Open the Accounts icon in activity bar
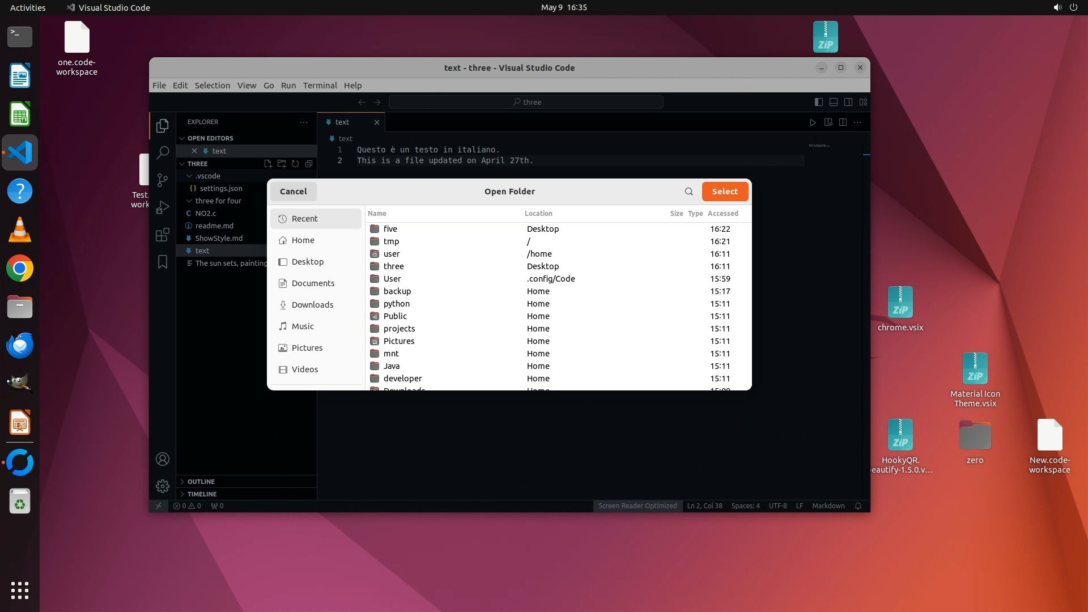 tap(163, 459)
